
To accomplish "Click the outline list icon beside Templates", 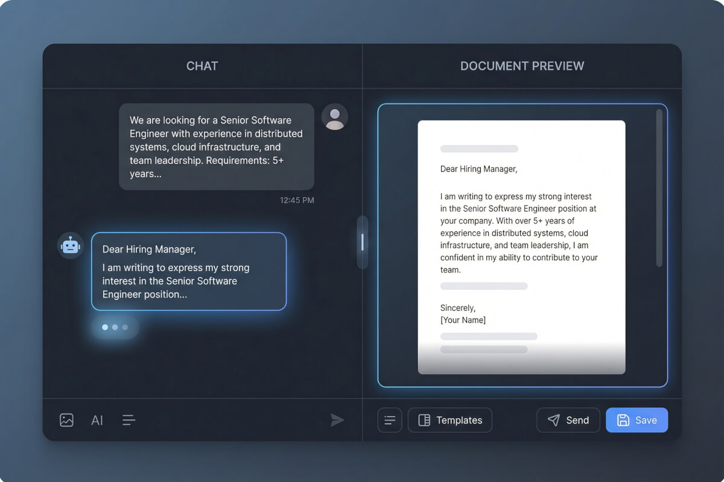I will pyautogui.click(x=390, y=420).
